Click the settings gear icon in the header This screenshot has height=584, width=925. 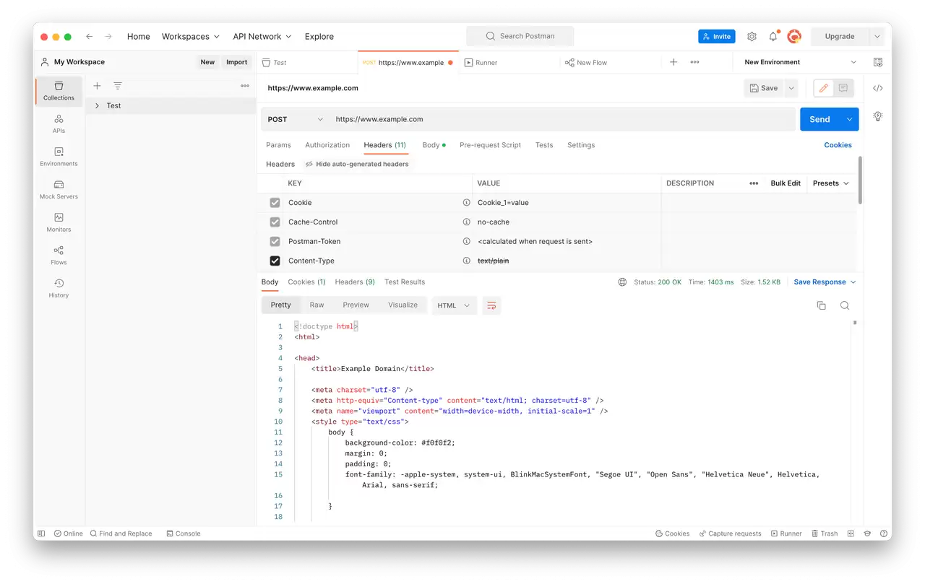click(x=752, y=36)
